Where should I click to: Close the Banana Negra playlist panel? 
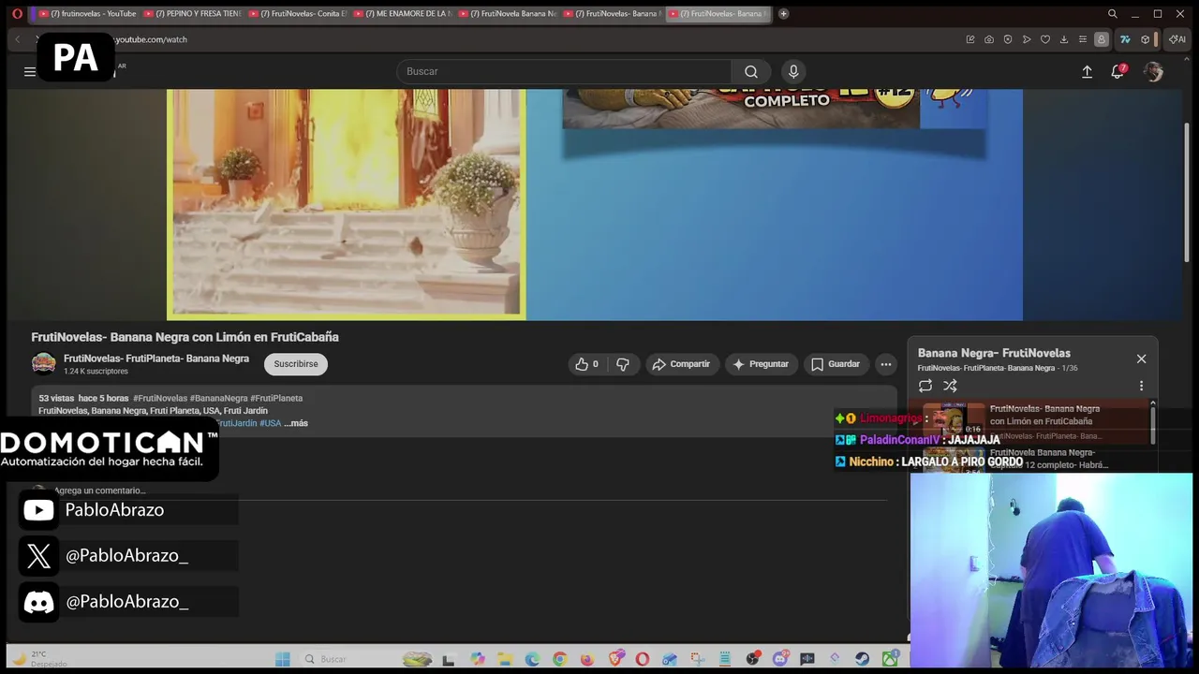tap(1141, 359)
